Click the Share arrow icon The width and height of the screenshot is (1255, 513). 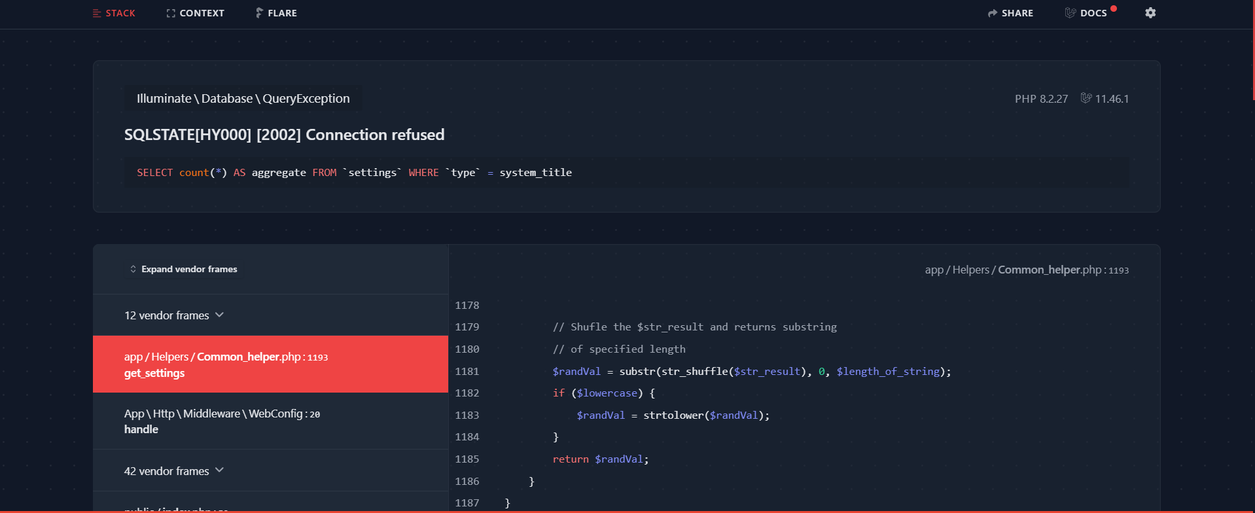pyautogui.click(x=993, y=13)
